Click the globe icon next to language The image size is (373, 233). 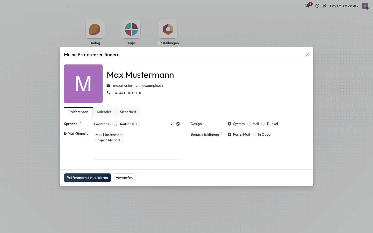[x=178, y=124]
